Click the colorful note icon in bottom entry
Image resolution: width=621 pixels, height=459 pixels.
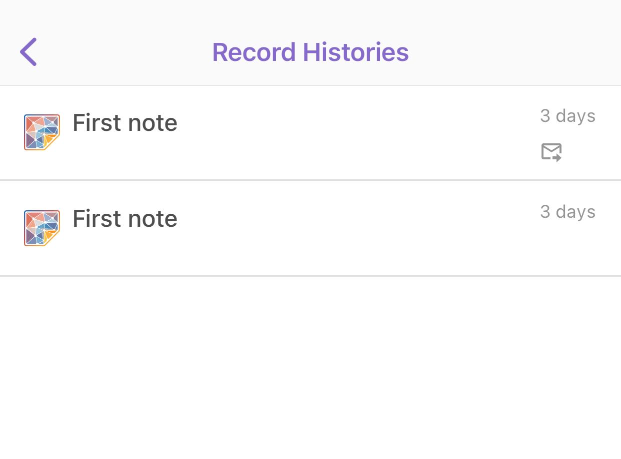[42, 228]
